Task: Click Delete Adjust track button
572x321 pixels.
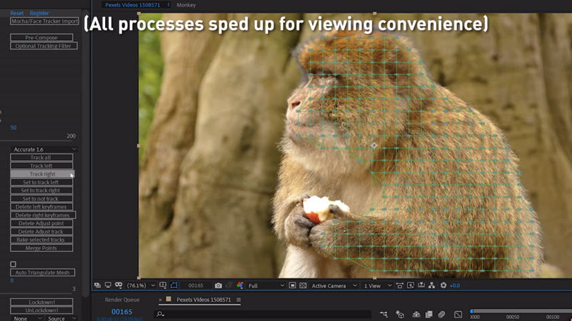Action: (x=42, y=232)
